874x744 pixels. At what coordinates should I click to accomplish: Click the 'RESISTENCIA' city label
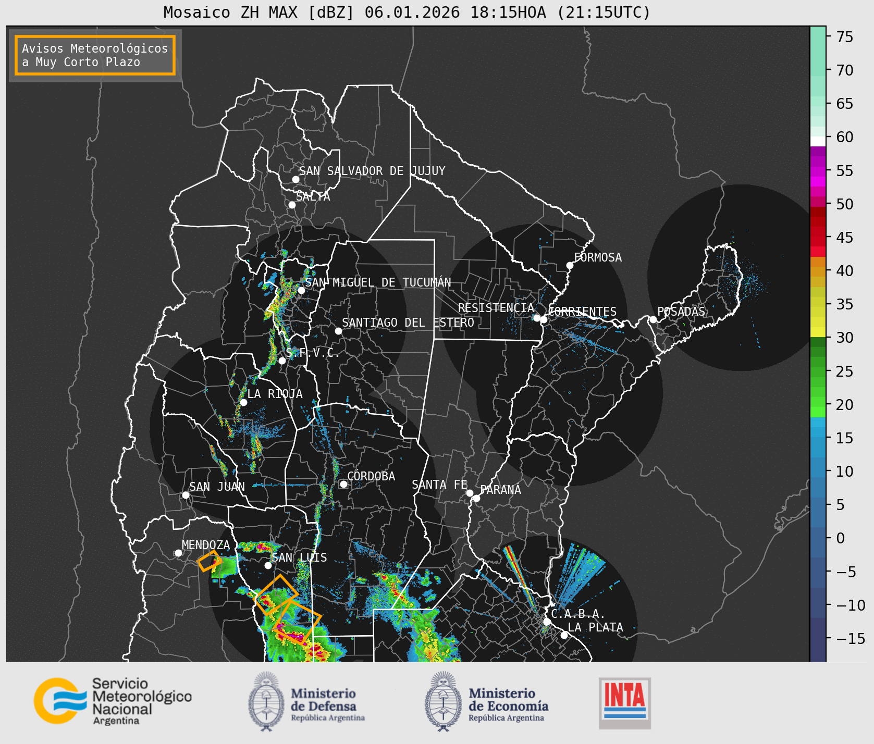pos(496,308)
